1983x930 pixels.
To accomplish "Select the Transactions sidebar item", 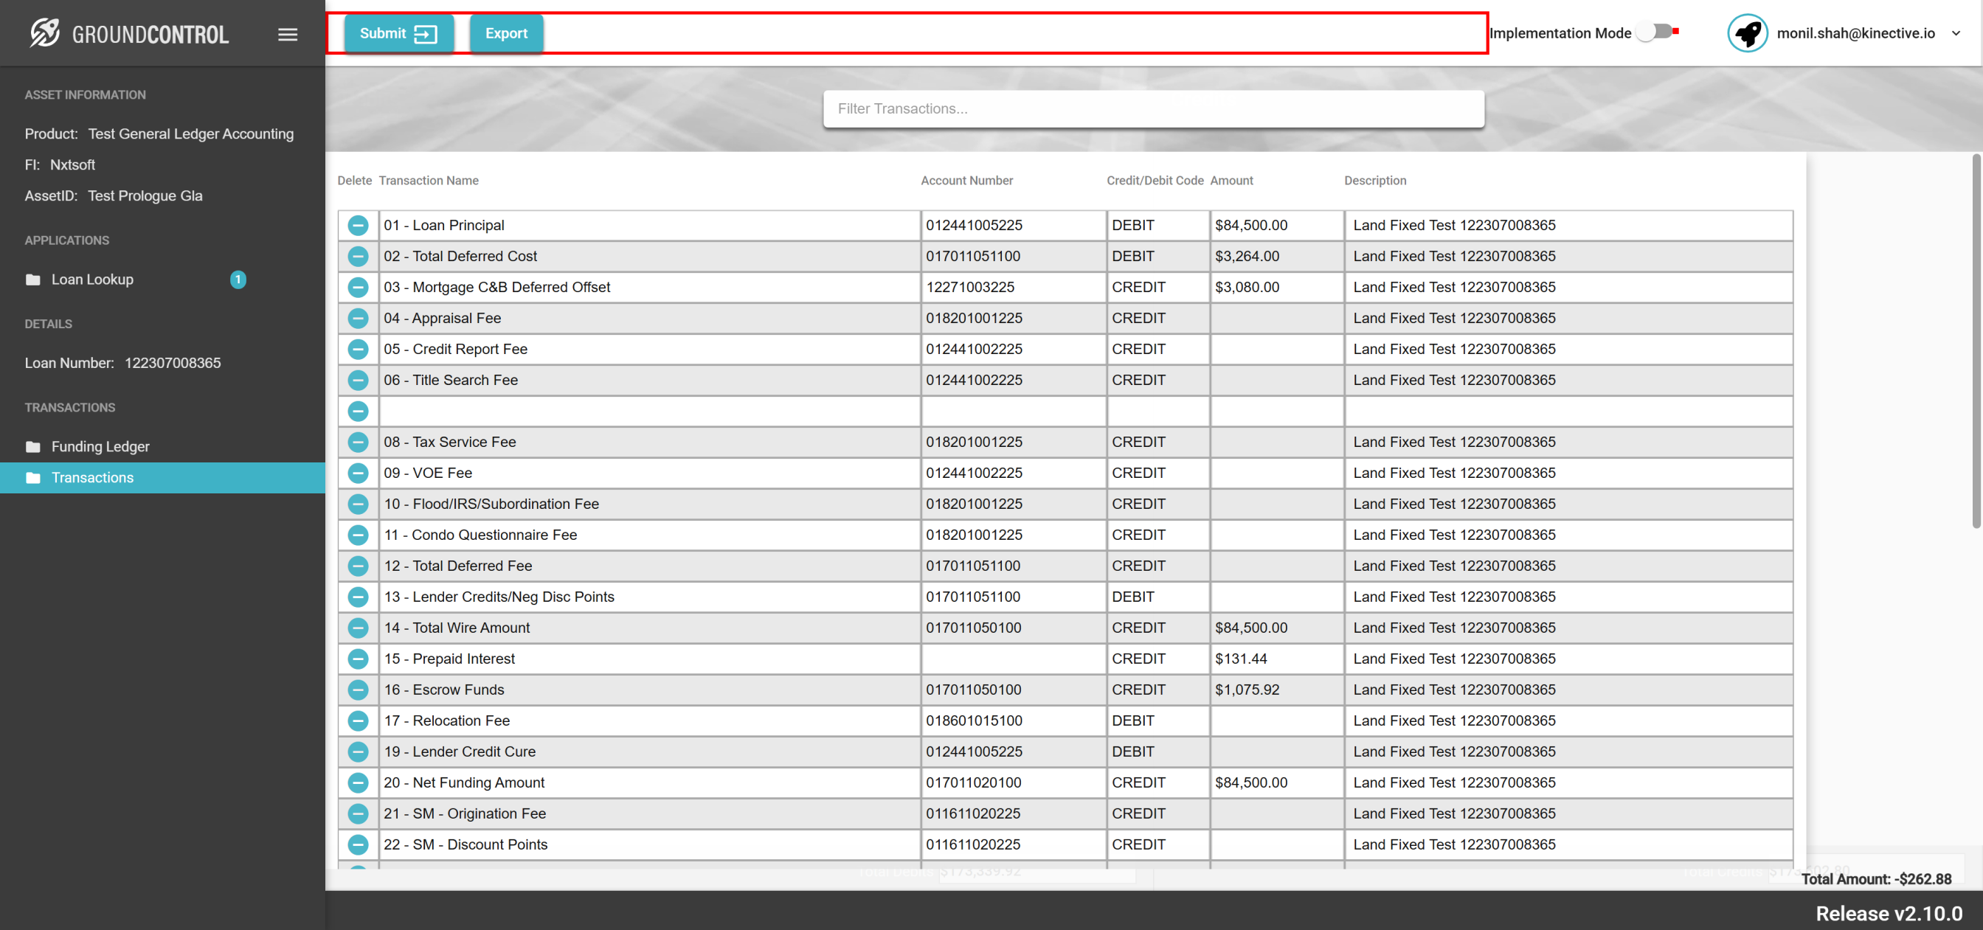I will tap(92, 477).
